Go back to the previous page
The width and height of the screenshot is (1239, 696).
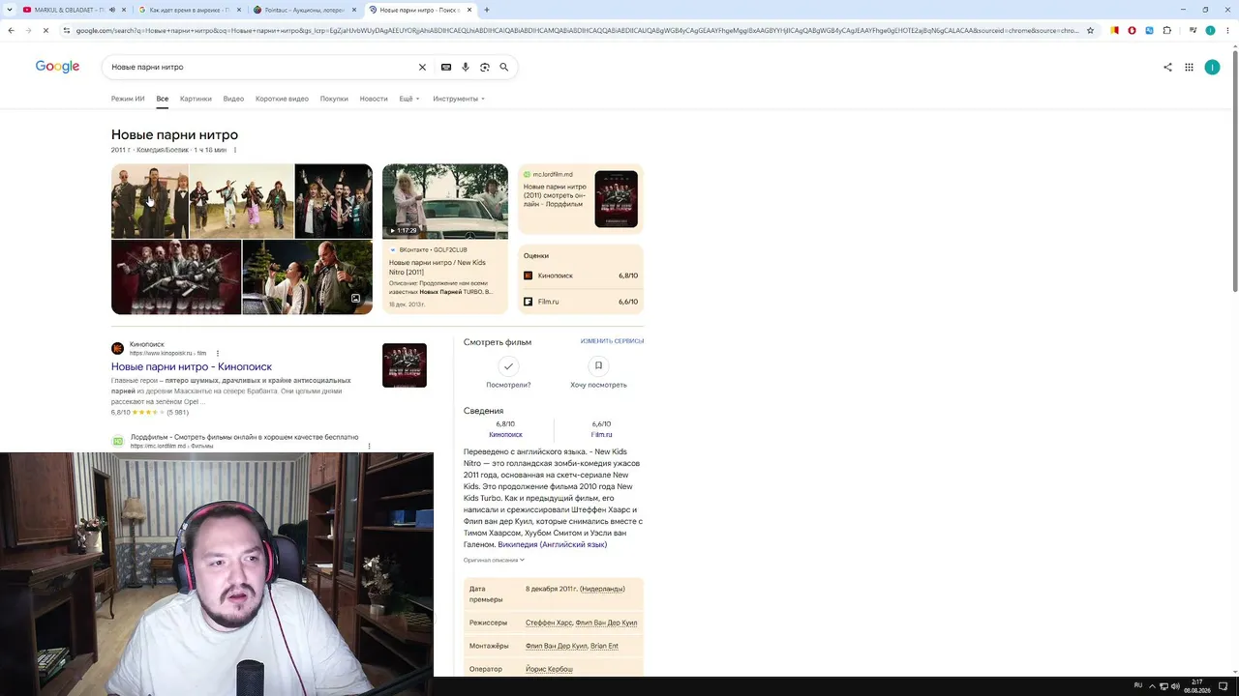pyautogui.click(x=11, y=30)
